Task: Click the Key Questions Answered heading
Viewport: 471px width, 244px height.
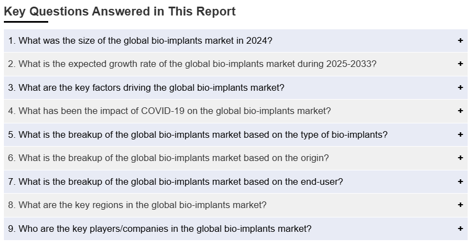Action: pyautogui.click(x=120, y=11)
